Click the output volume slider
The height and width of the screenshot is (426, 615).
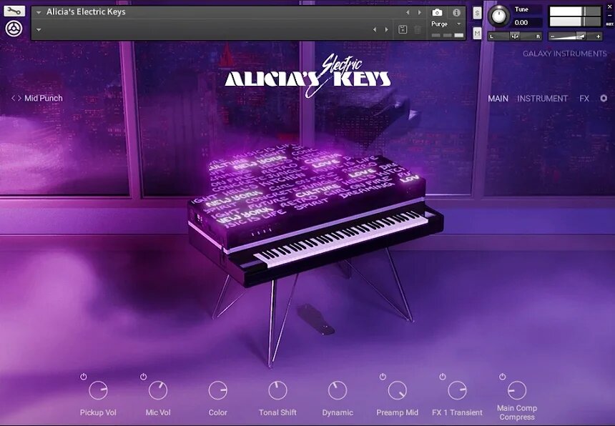pyautogui.click(x=575, y=36)
